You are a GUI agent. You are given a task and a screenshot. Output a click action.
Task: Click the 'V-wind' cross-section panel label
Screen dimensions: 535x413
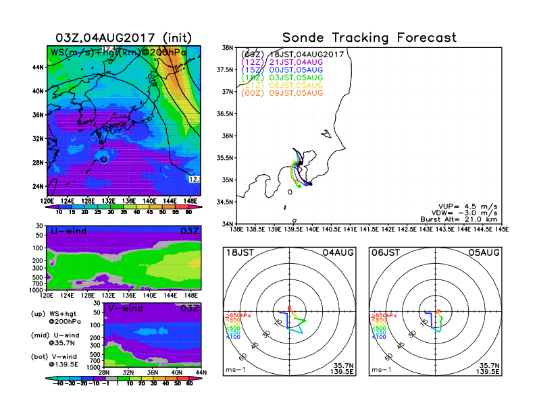[125, 308]
